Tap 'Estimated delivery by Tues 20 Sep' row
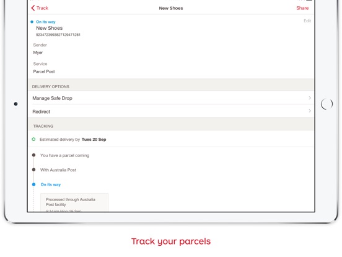The image size is (342, 257). [x=171, y=139]
